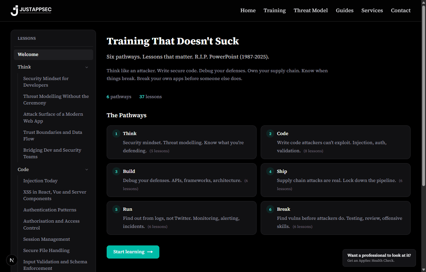Click the number 2 badge on Code card
This screenshot has height=272, width=426.
click(x=270, y=134)
